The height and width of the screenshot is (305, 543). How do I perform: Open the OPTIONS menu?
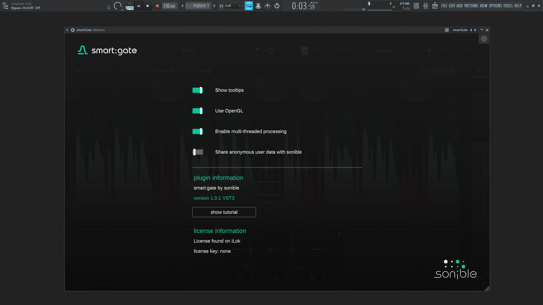click(x=495, y=6)
